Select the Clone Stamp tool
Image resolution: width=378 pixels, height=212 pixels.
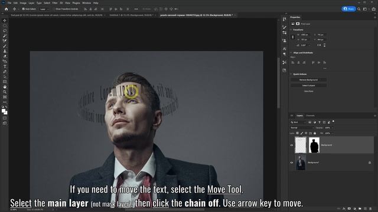[5, 51]
